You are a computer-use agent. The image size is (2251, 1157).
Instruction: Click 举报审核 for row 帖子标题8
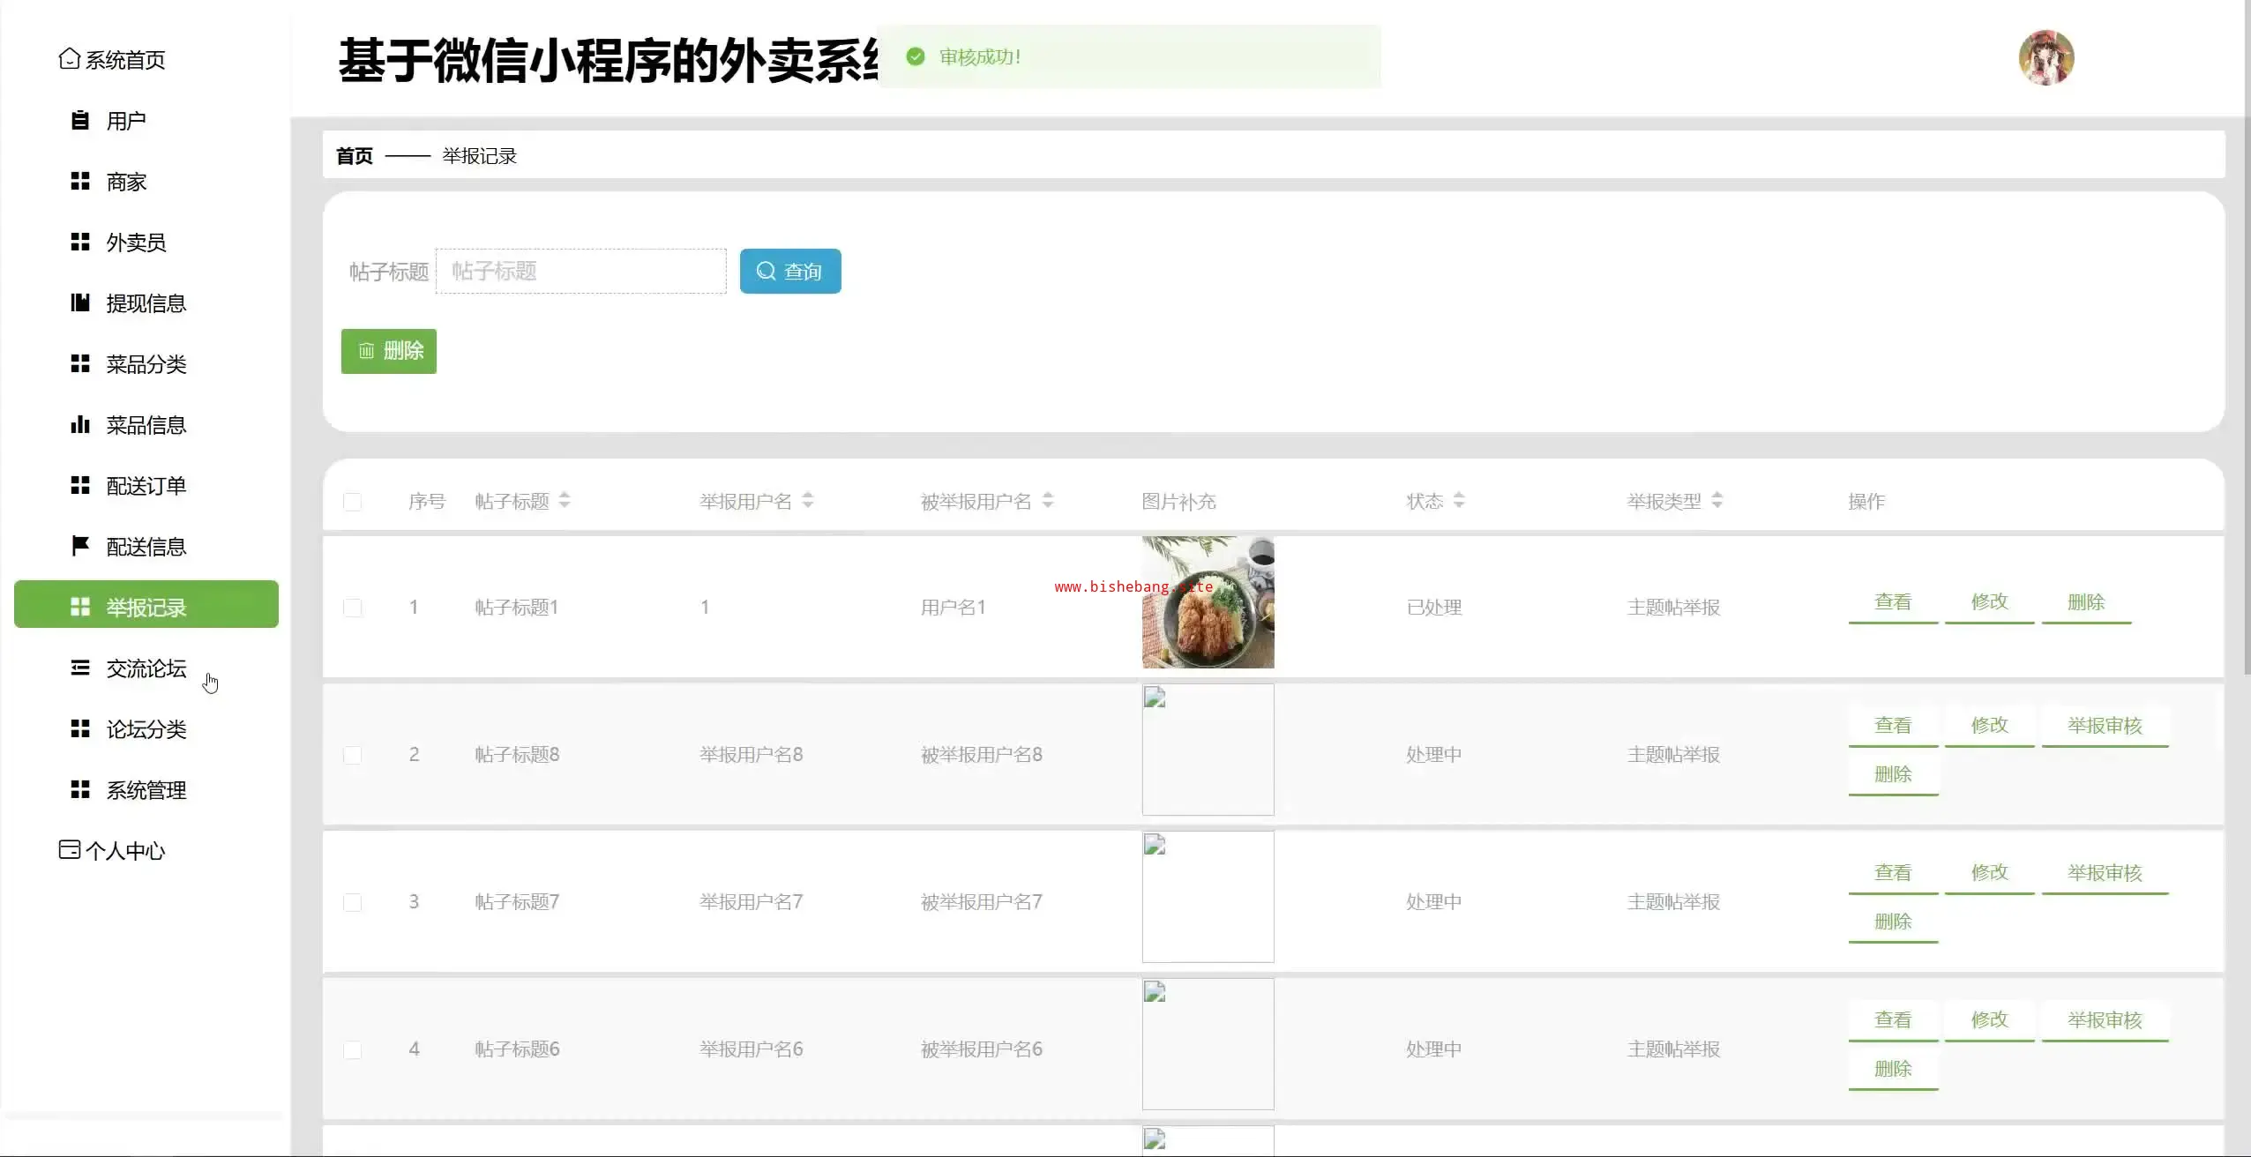click(2104, 726)
